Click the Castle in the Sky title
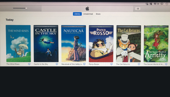 coord(41,64)
